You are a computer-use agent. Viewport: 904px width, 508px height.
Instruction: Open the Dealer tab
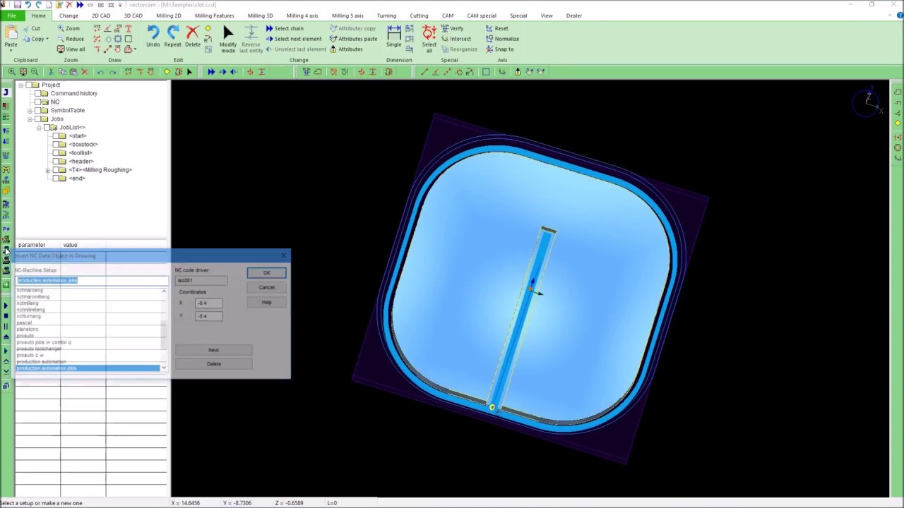(573, 16)
